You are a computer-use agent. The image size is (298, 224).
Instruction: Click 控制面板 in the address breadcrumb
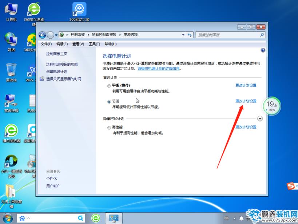[x=78, y=35]
